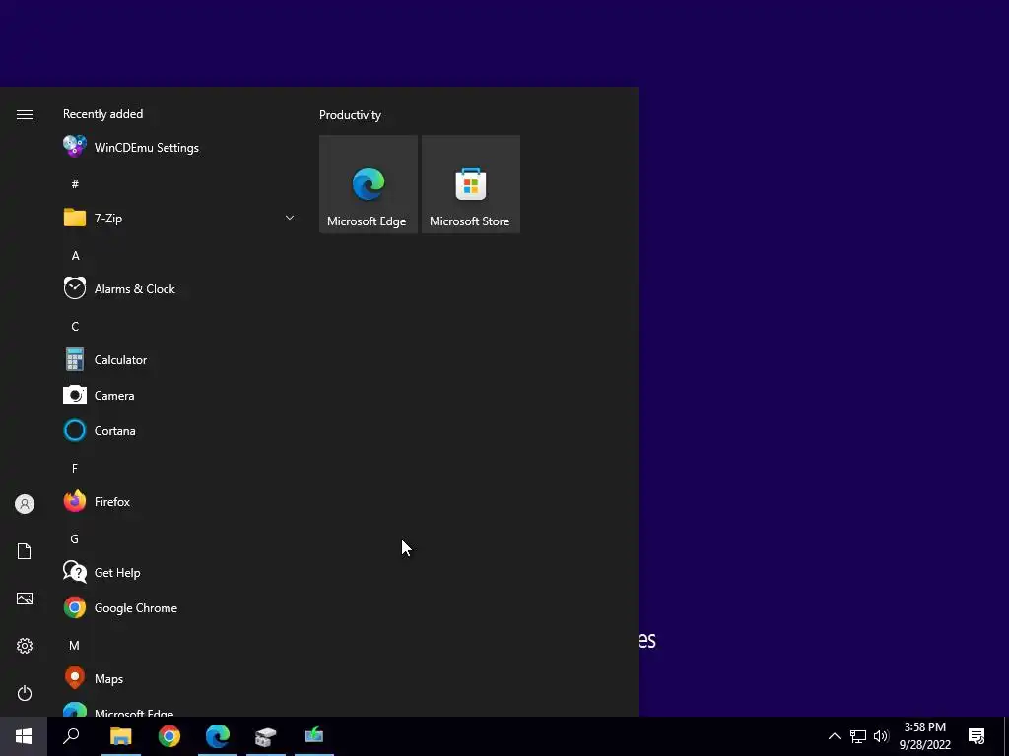Expand the Start menu hamburger button
The height and width of the screenshot is (756, 1009).
(x=25, y=114)
